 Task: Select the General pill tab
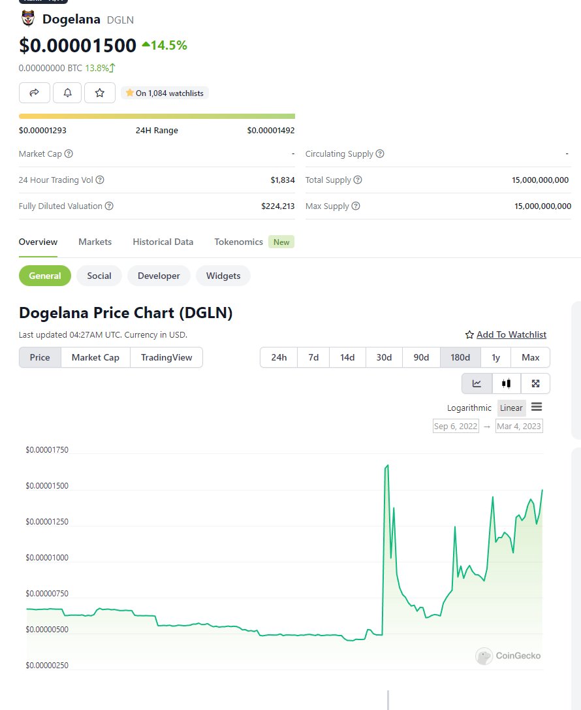tap(45, 276)
